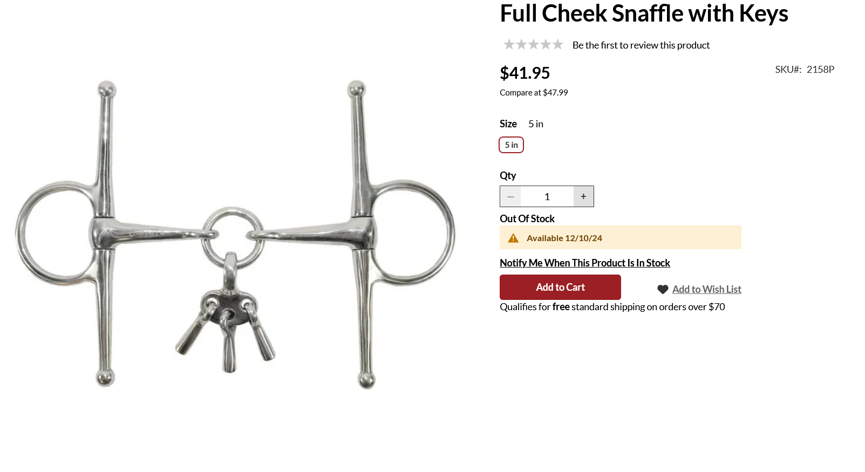The width and height of the screenshot is (865, 472).
Task: Open Notify Me When In Stock link
Action: click(x=585, y=263)
